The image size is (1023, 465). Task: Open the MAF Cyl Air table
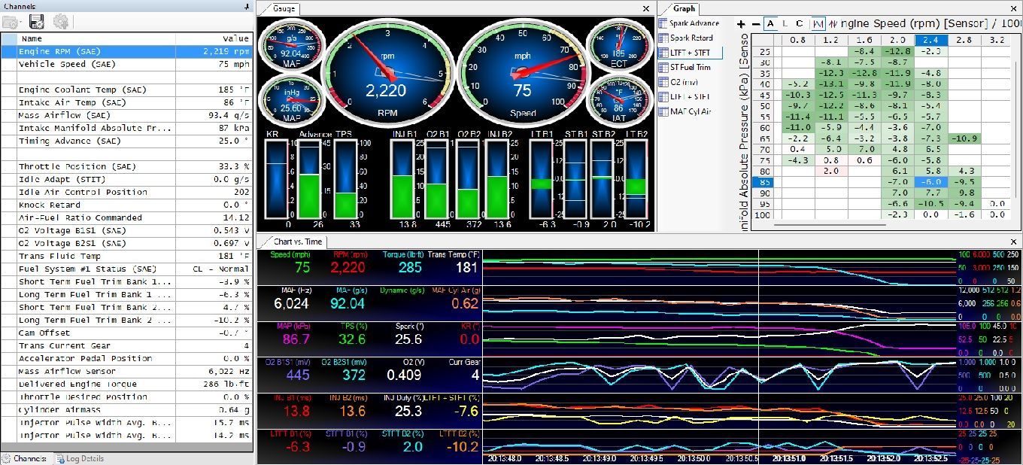[x=690, y=111]
